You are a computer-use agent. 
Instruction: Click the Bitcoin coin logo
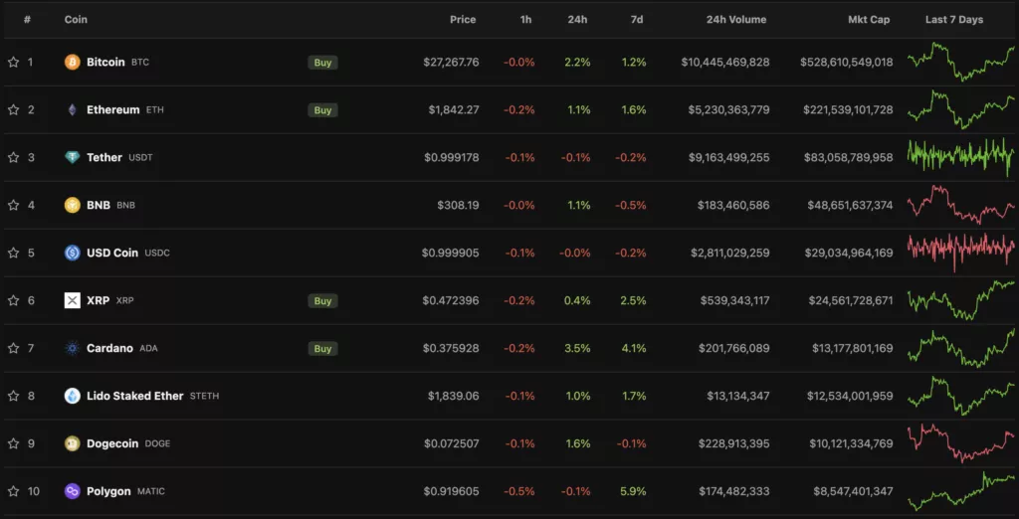(72, 63)
